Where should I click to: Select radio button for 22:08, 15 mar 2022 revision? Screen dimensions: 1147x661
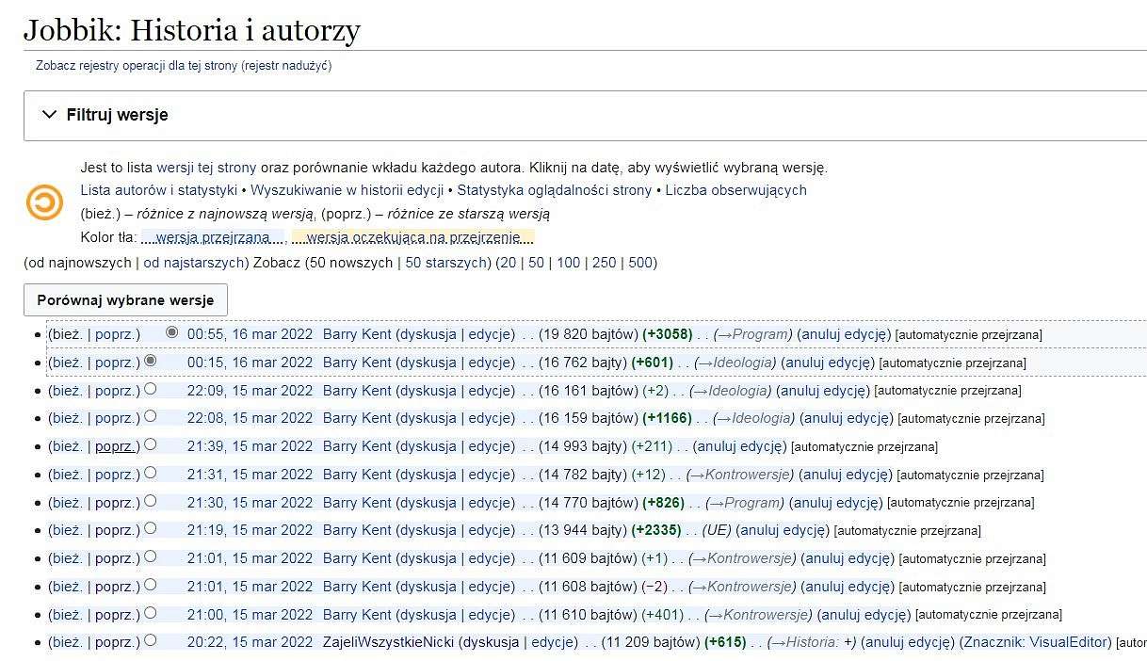pyautogui.click(x=151, y=417)
